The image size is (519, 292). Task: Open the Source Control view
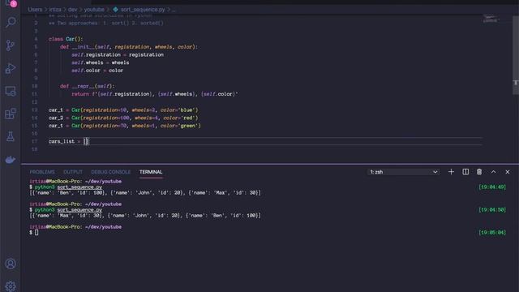[x=11, y=45]
